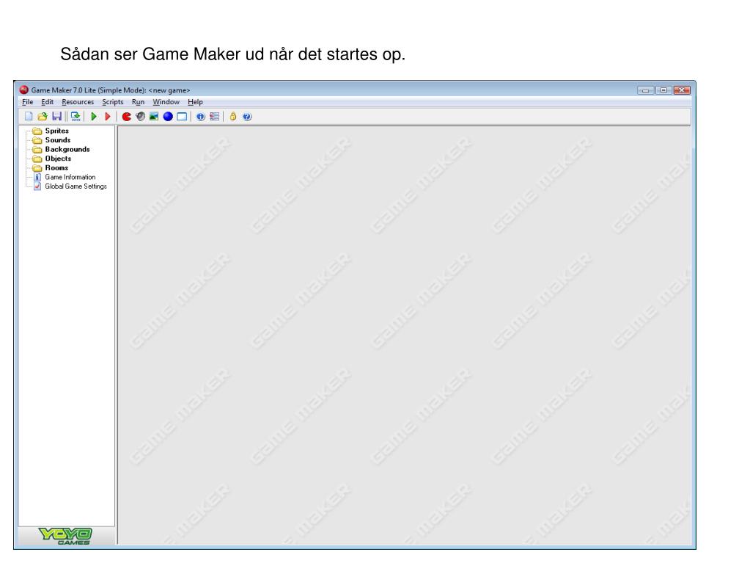Create an object using blue ball icon
The width and height of the screenshot is (750, 563).
tap(168, 116)
